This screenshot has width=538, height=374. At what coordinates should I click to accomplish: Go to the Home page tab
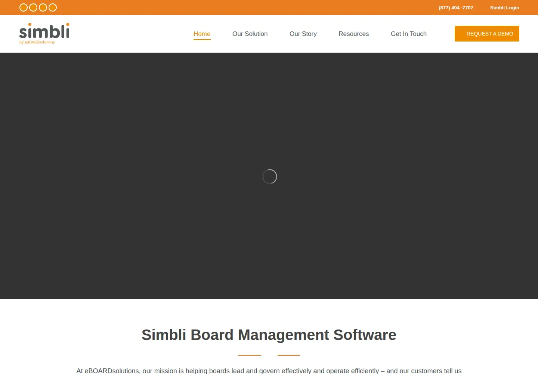[x=202, y=34]
